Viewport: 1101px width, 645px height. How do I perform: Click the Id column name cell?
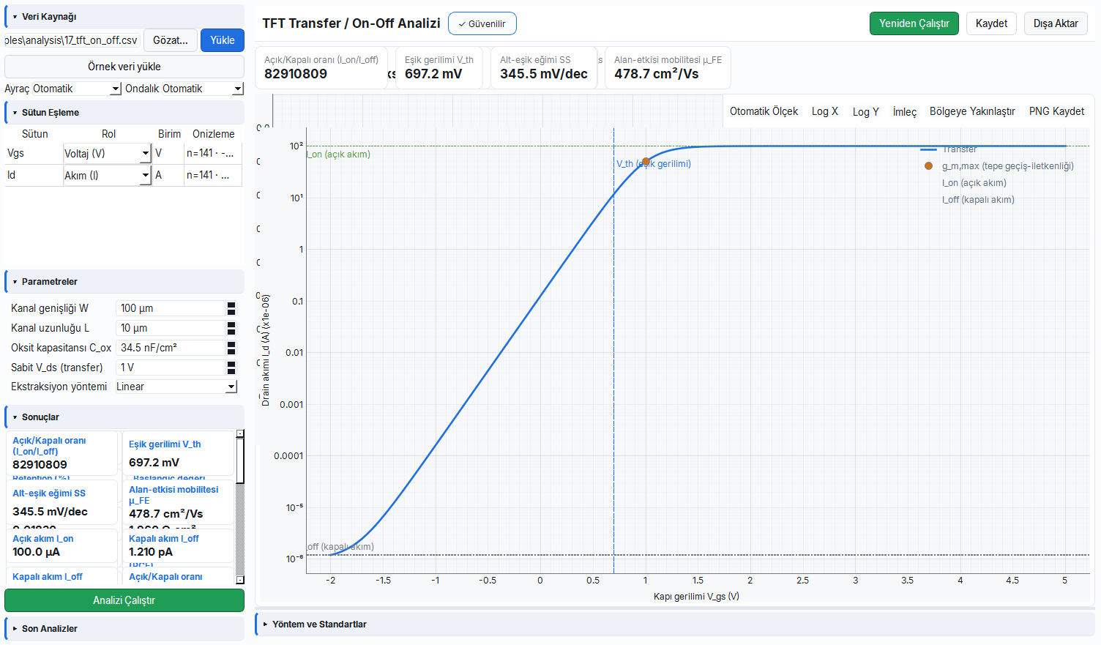[x=34, y=175]
